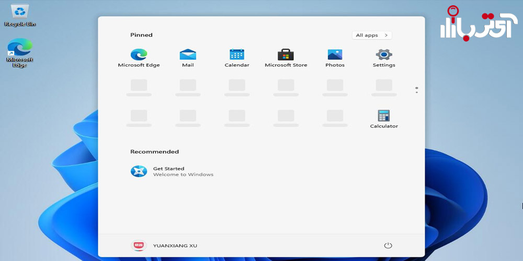Click the Pinned section heading

141,35
